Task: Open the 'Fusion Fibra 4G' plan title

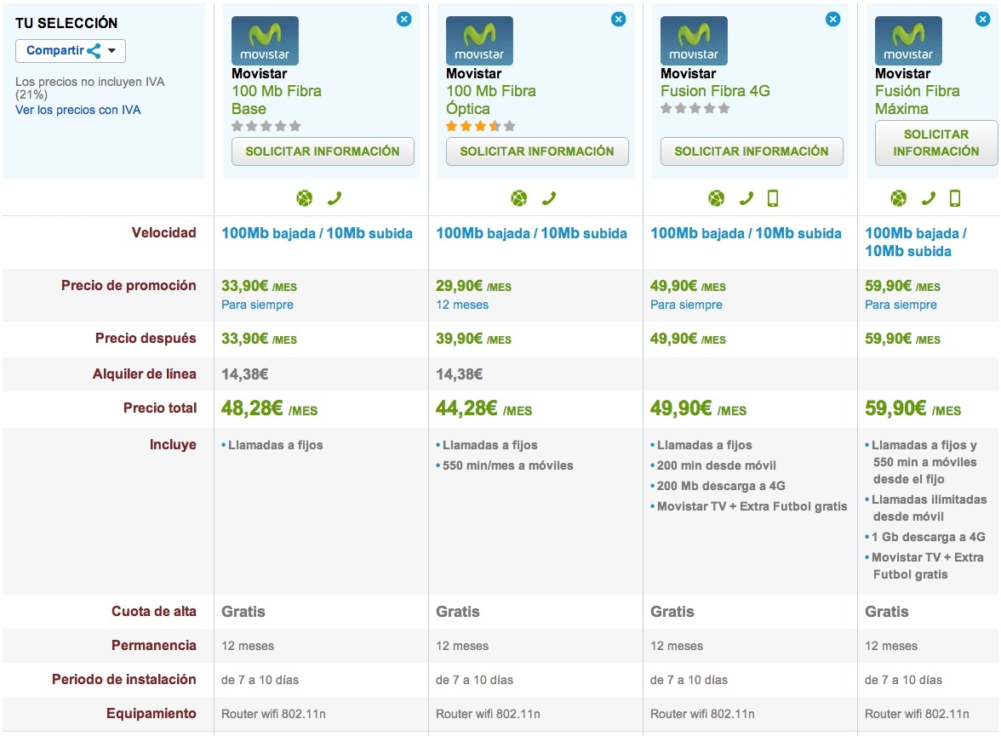Action: point(715,91)
